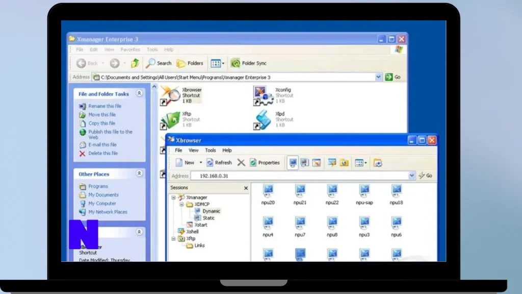This screenshot has width=522, height=294.
Task: Open the view style dropdown in Xbrowser toolbar
Action: click(361, 163)
